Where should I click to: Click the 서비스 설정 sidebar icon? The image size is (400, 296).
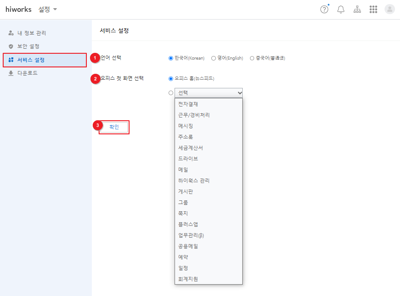[x=11, y=60]
